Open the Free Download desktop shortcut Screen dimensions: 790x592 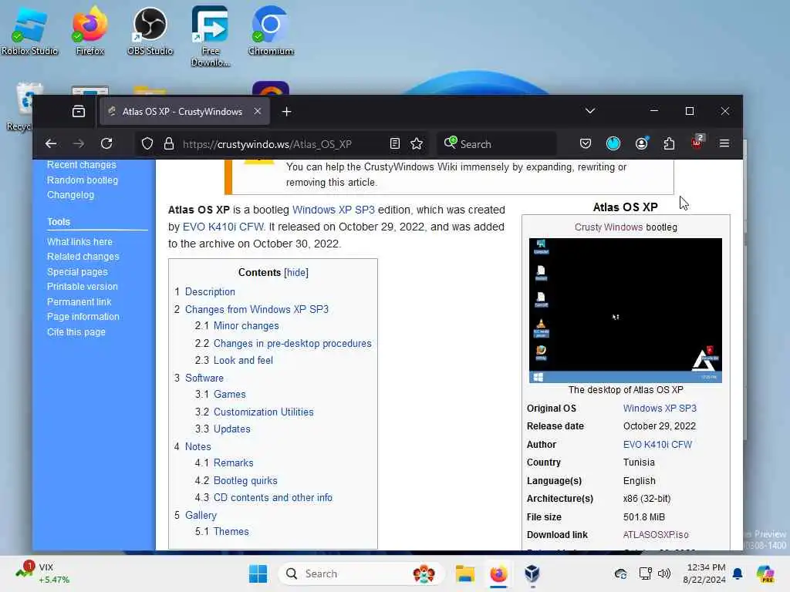(x=210, y=37)
